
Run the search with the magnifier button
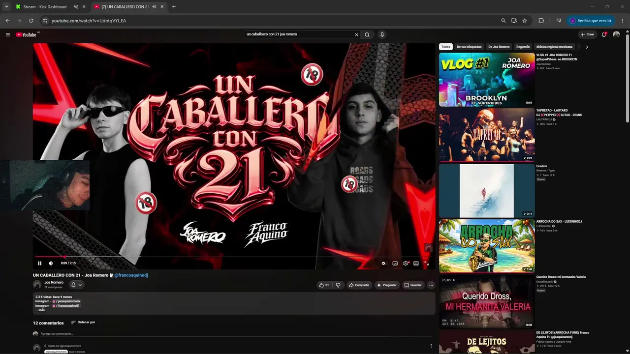(367, 34)
